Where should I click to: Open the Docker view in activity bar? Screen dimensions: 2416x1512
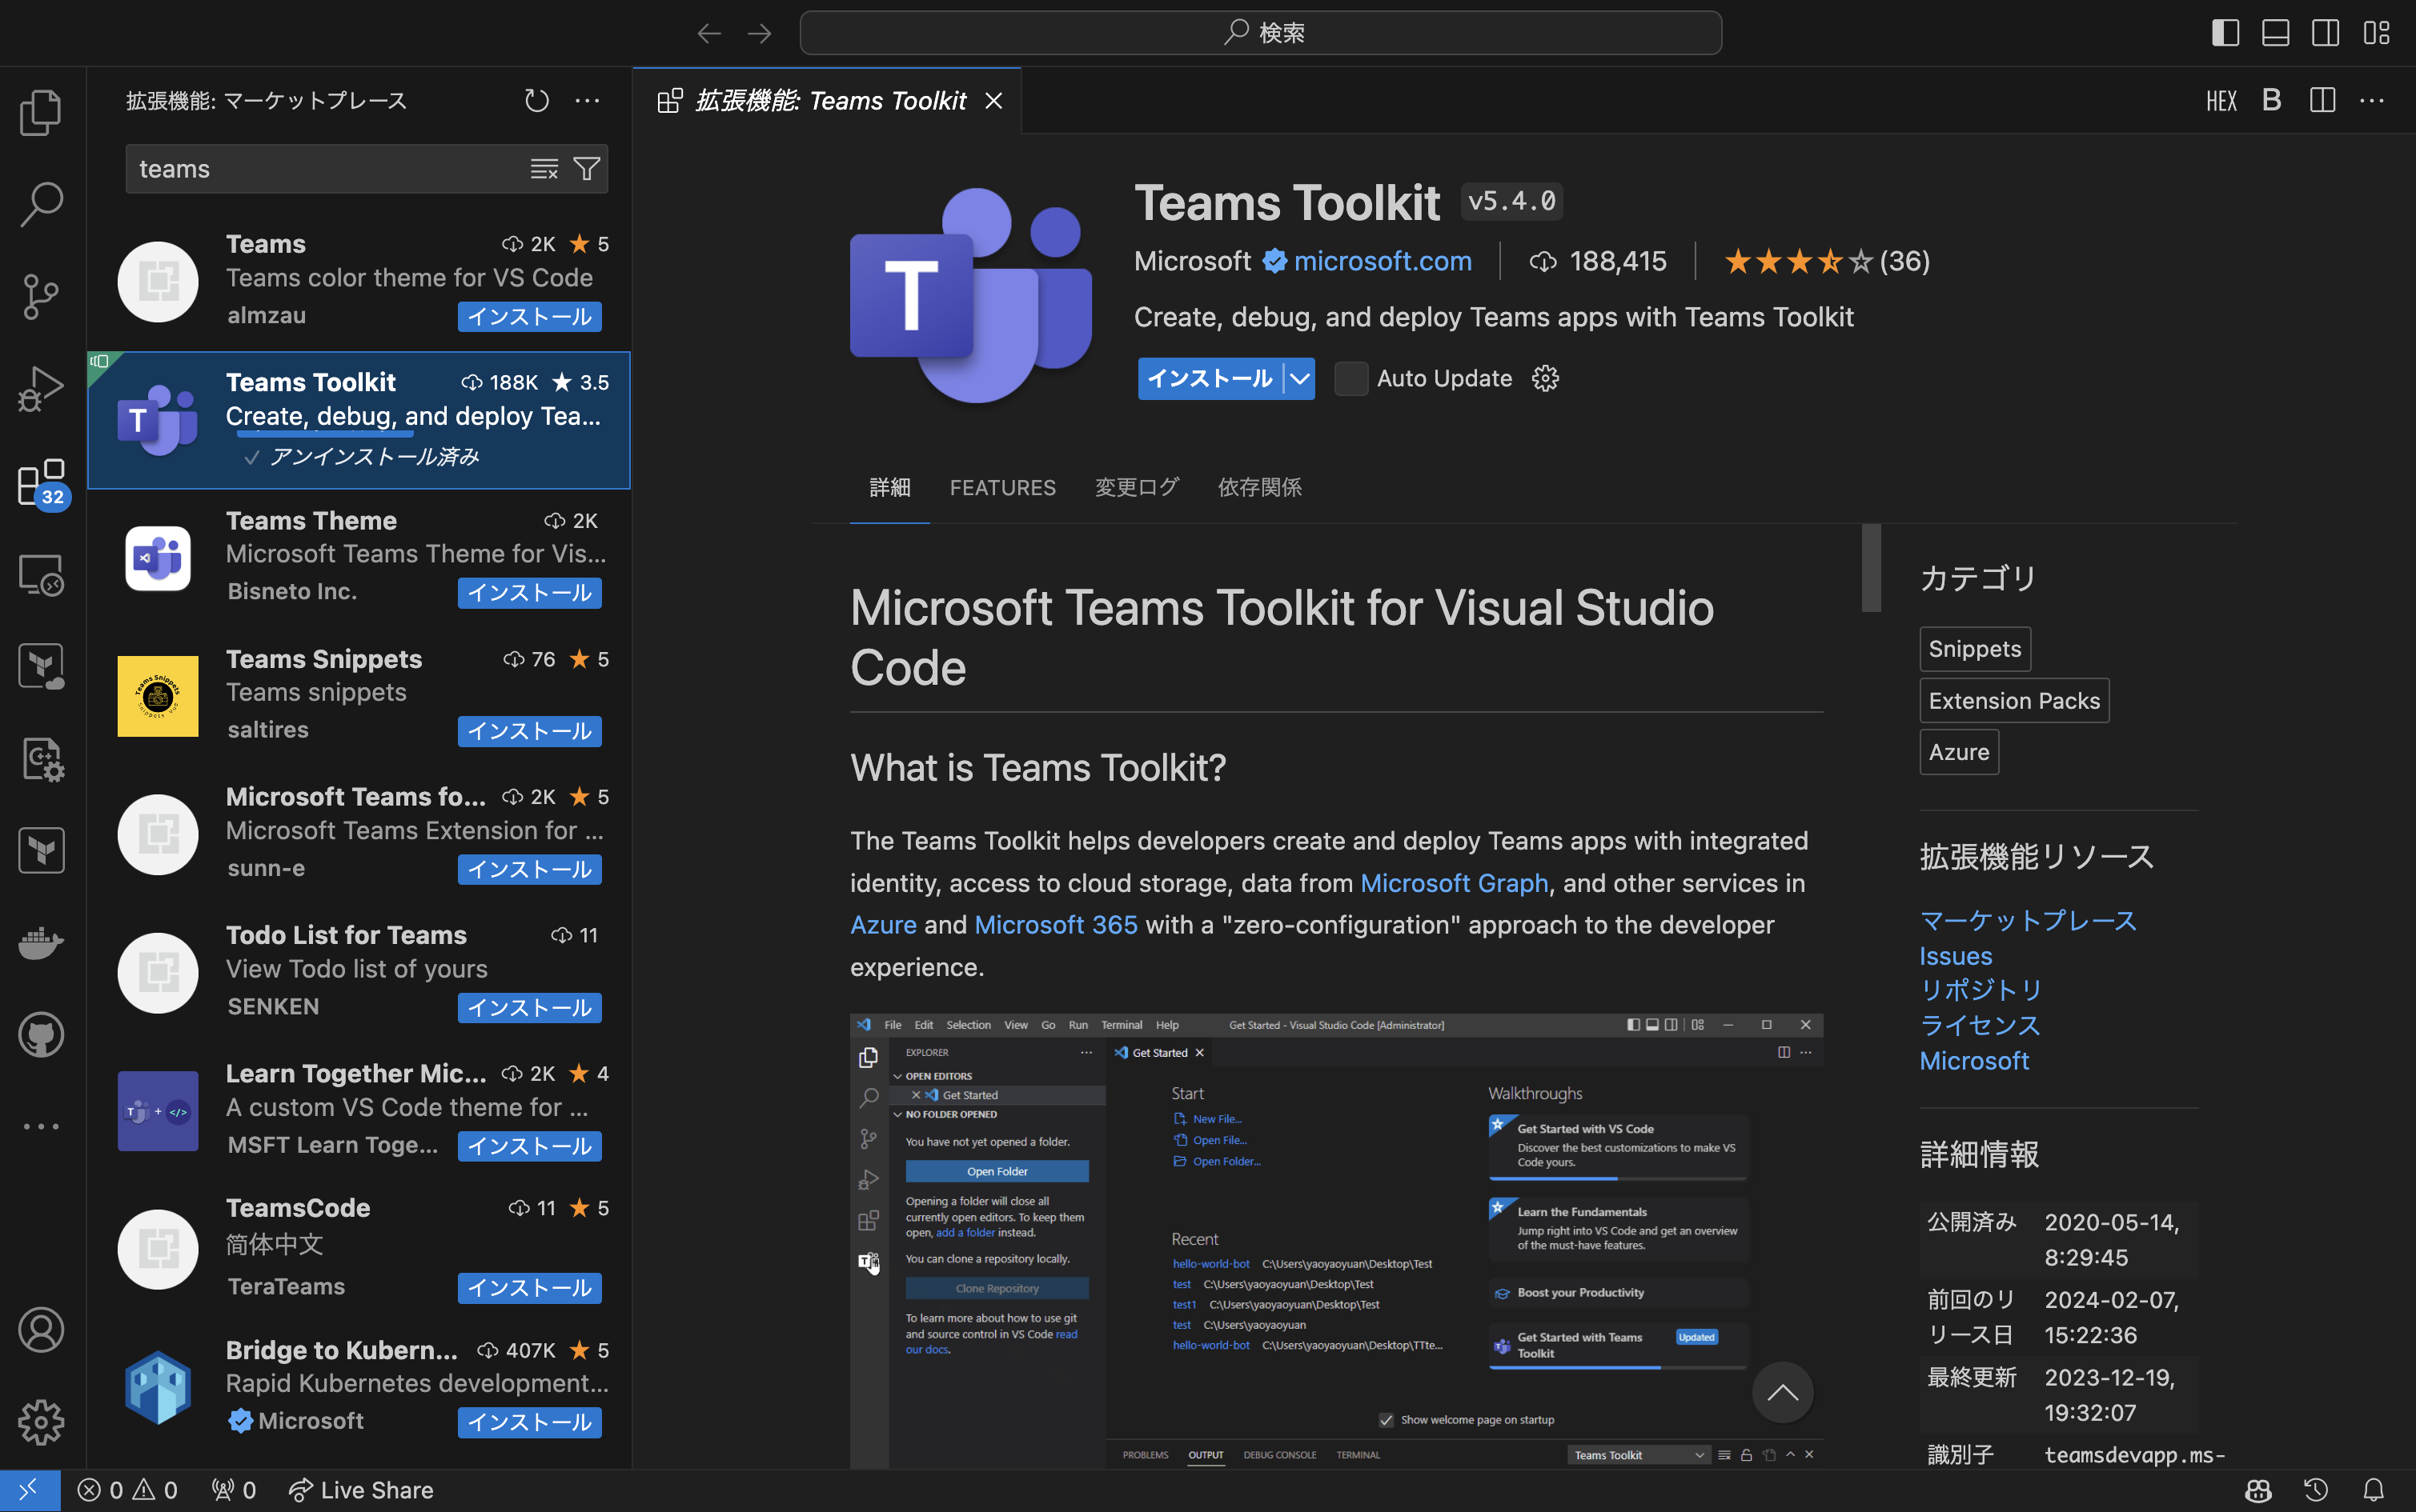click(x=41, y=942)
